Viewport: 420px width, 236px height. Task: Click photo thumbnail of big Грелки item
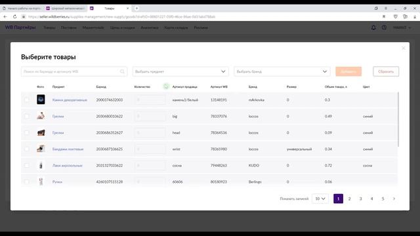[41, 116]
